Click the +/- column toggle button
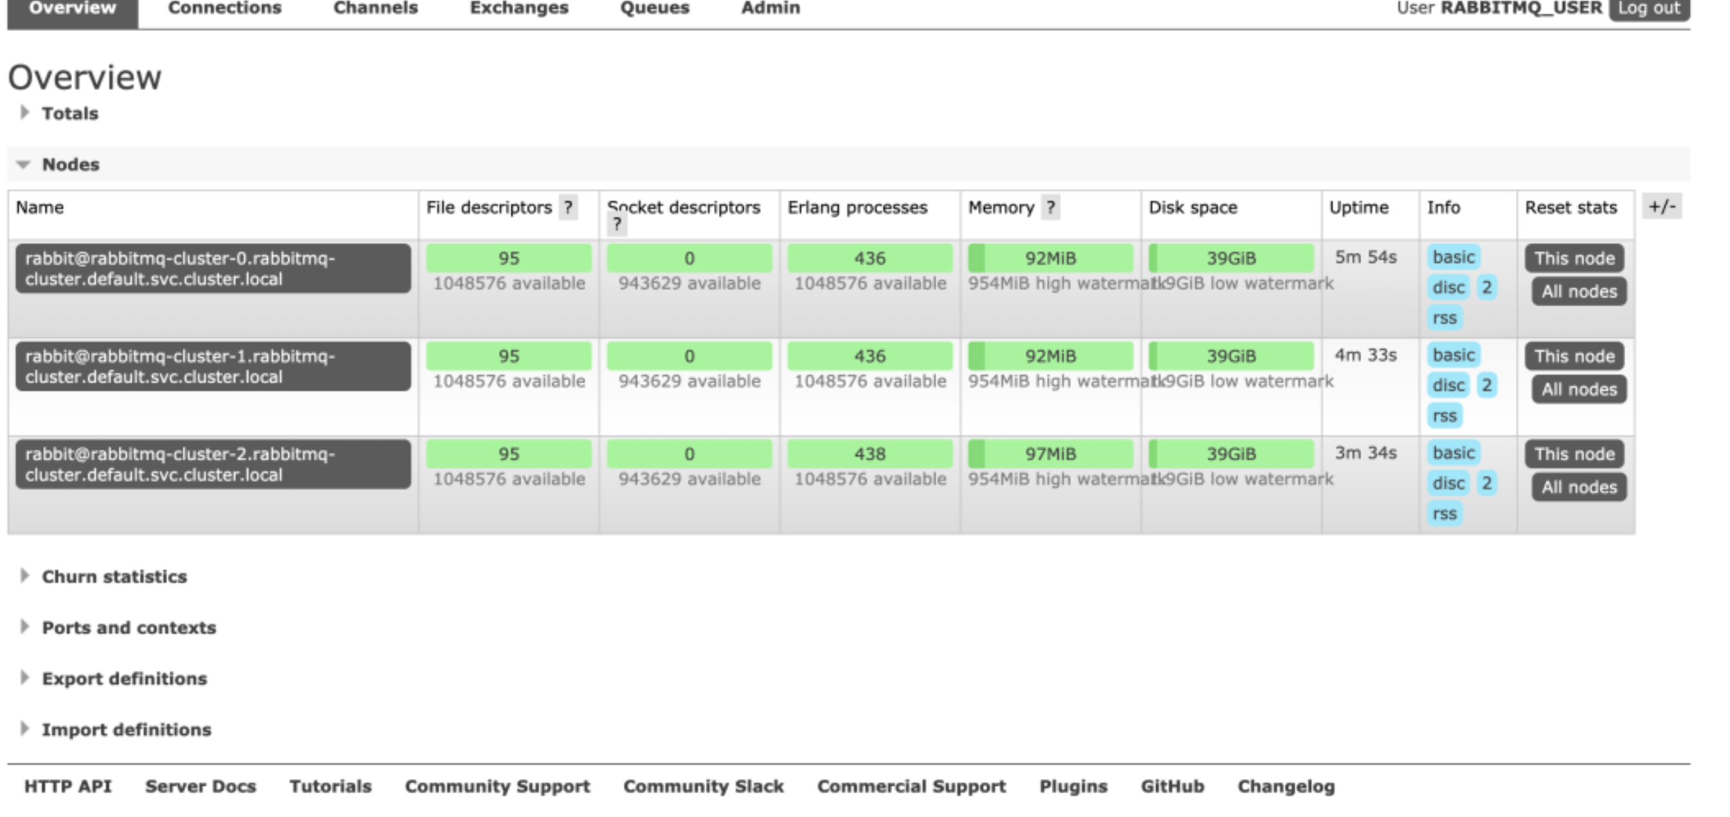 pos(1661,207)
